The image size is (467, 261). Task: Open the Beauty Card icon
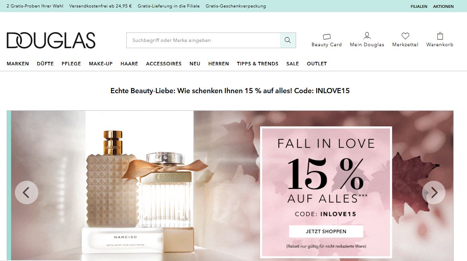327,37
